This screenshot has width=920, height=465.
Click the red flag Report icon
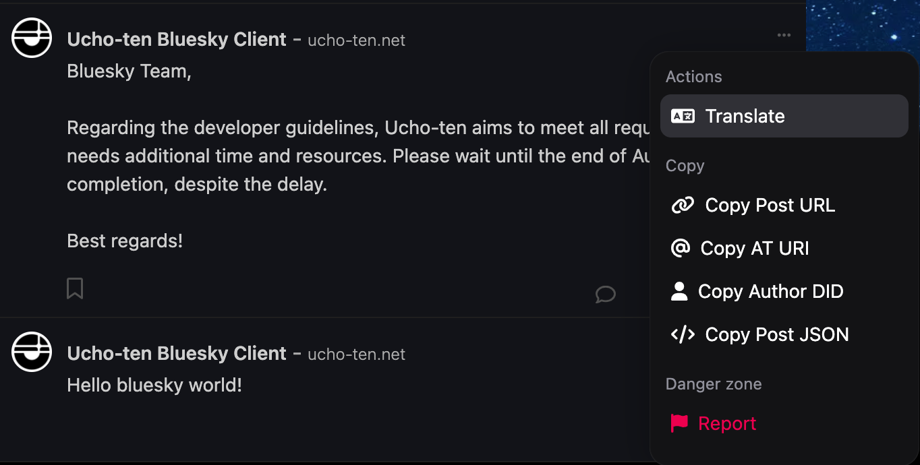coord(679,423)
